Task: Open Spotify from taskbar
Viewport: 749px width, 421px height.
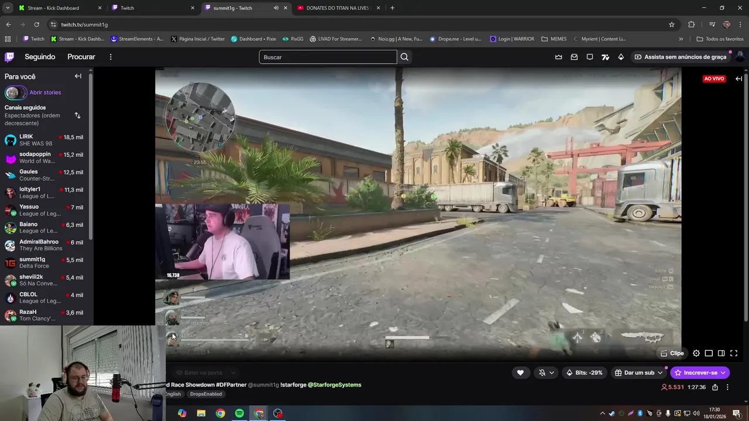Action: tap(239, 413)
